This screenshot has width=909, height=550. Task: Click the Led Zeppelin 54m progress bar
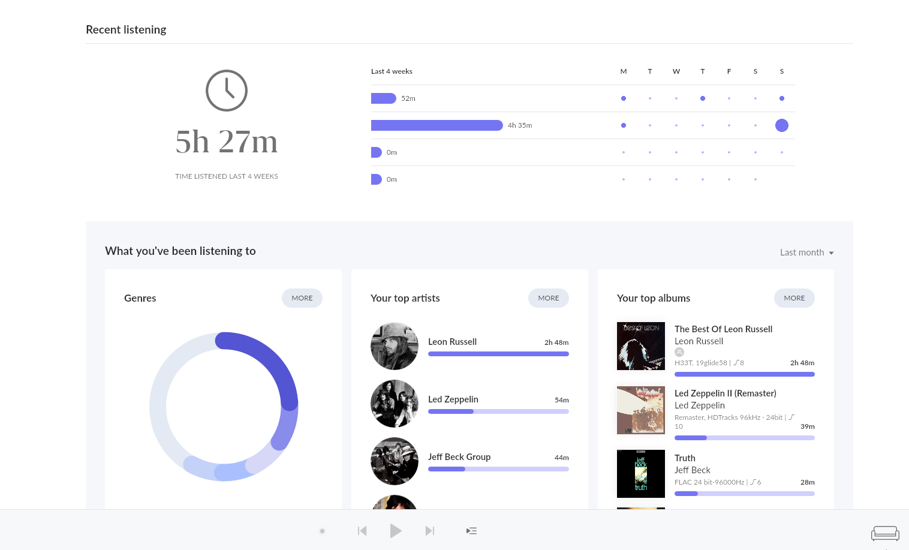pyautogui.click(x=498, y=411)
